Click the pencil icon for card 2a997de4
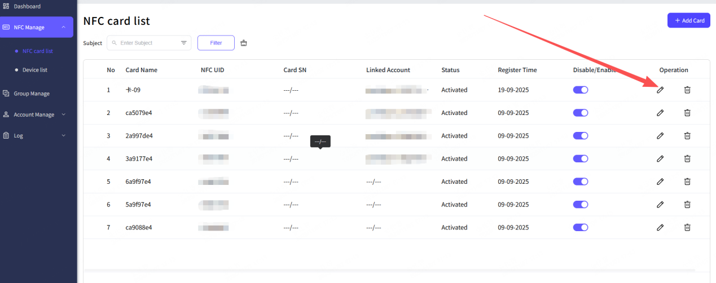 tap(660, 136)
